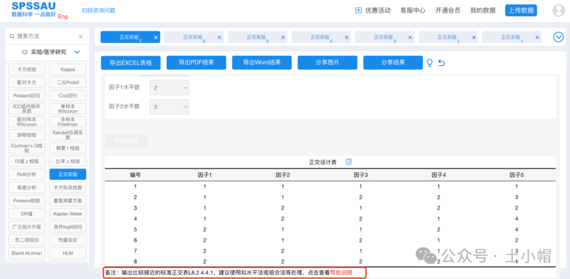Select Bland ALtman method
Viewport: 570px width, 279px height.
[27, 253]
